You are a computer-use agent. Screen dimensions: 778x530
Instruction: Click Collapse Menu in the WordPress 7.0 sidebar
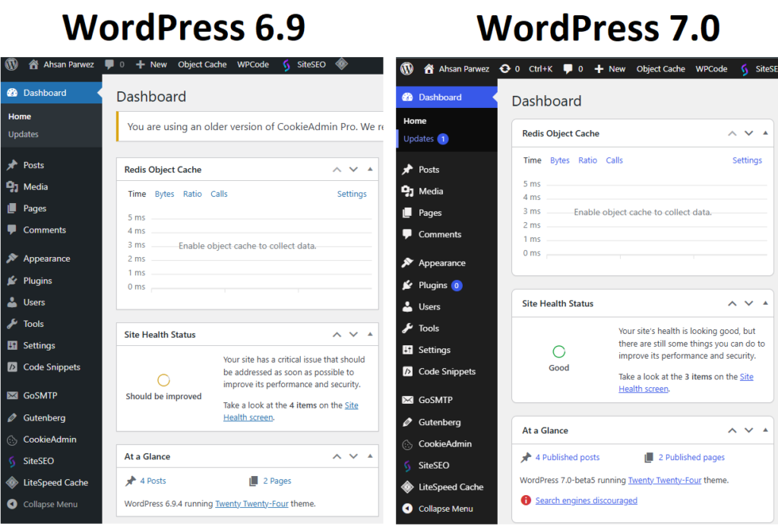[x=445, y=509]
